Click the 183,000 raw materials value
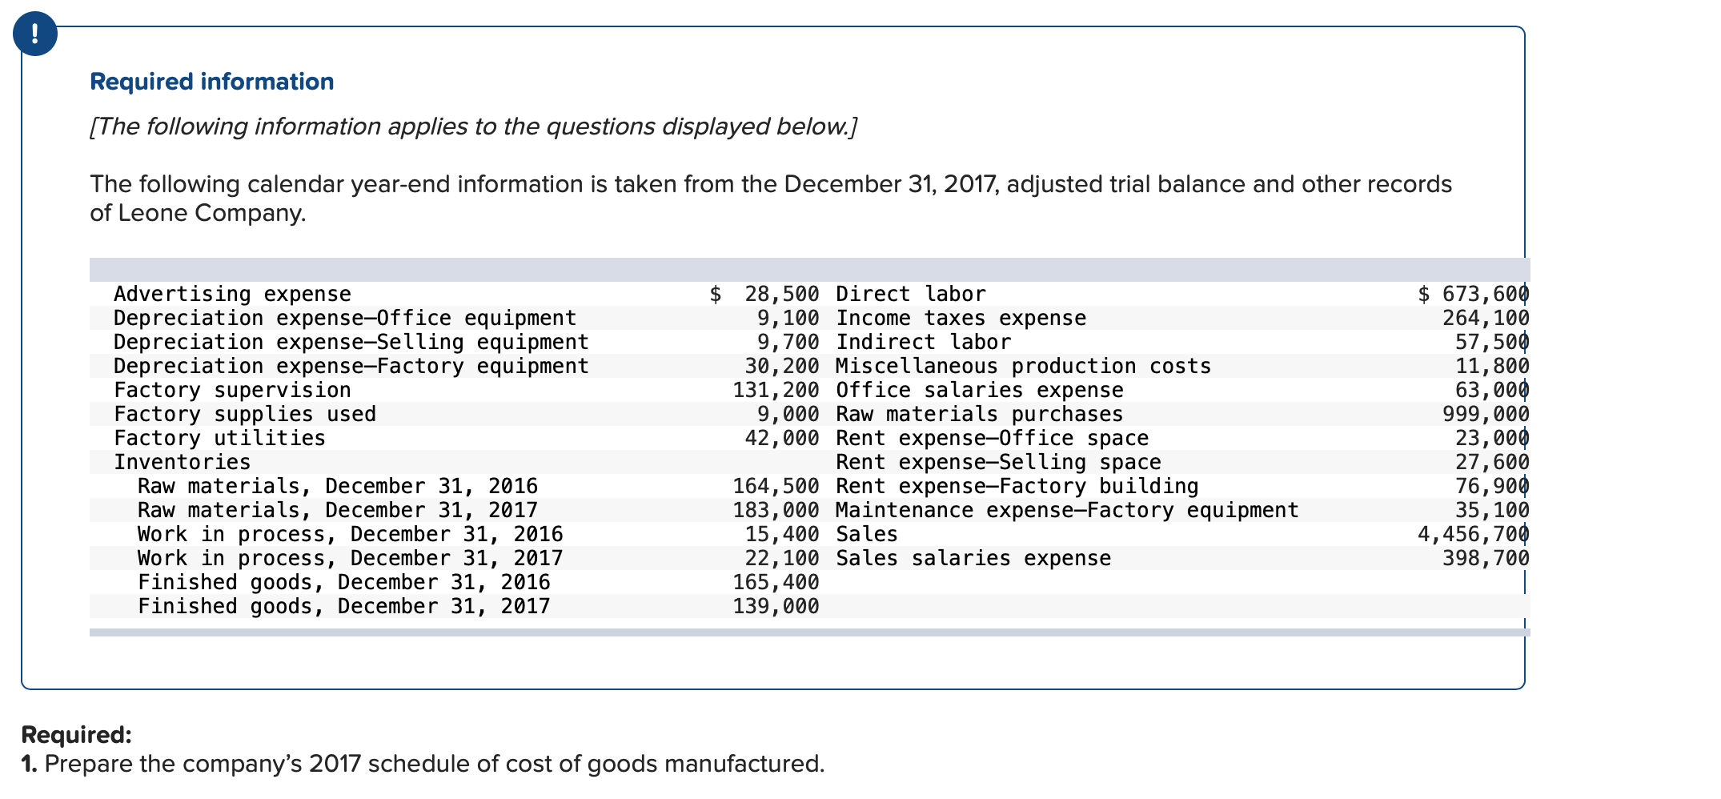Viewport: 1721px width, 799px height. 776,510
